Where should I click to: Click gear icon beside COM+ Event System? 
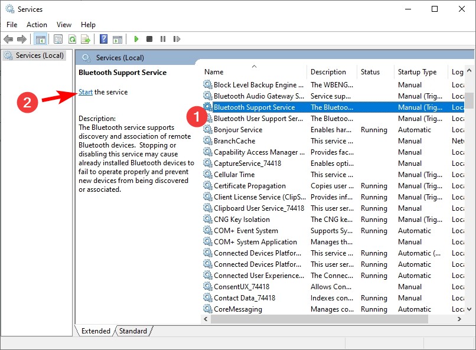pos(208,231)
